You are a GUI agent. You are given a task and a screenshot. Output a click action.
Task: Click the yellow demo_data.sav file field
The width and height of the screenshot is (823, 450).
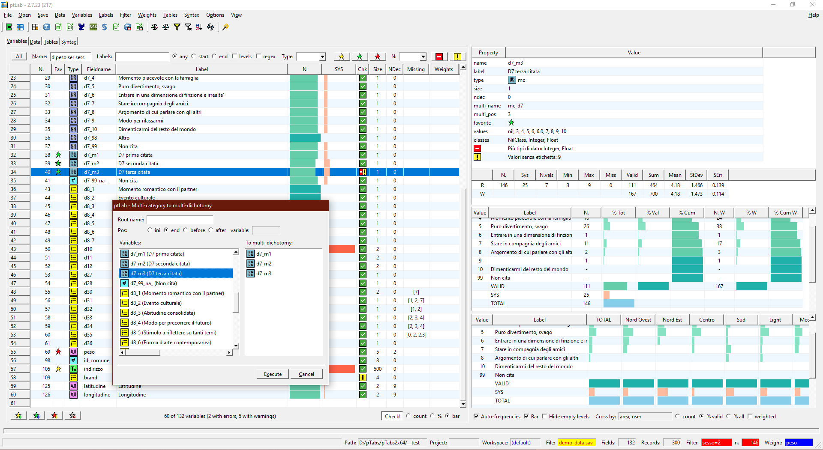click(577, 442)
